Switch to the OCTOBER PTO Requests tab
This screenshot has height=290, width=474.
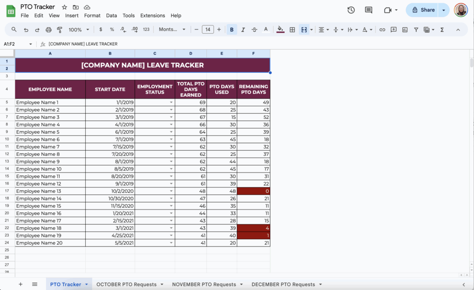click(126, 284)
